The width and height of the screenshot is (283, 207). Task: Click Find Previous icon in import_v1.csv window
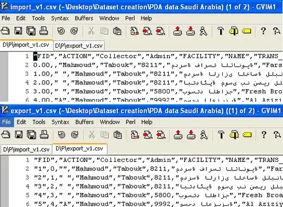[x=160, y=31]
